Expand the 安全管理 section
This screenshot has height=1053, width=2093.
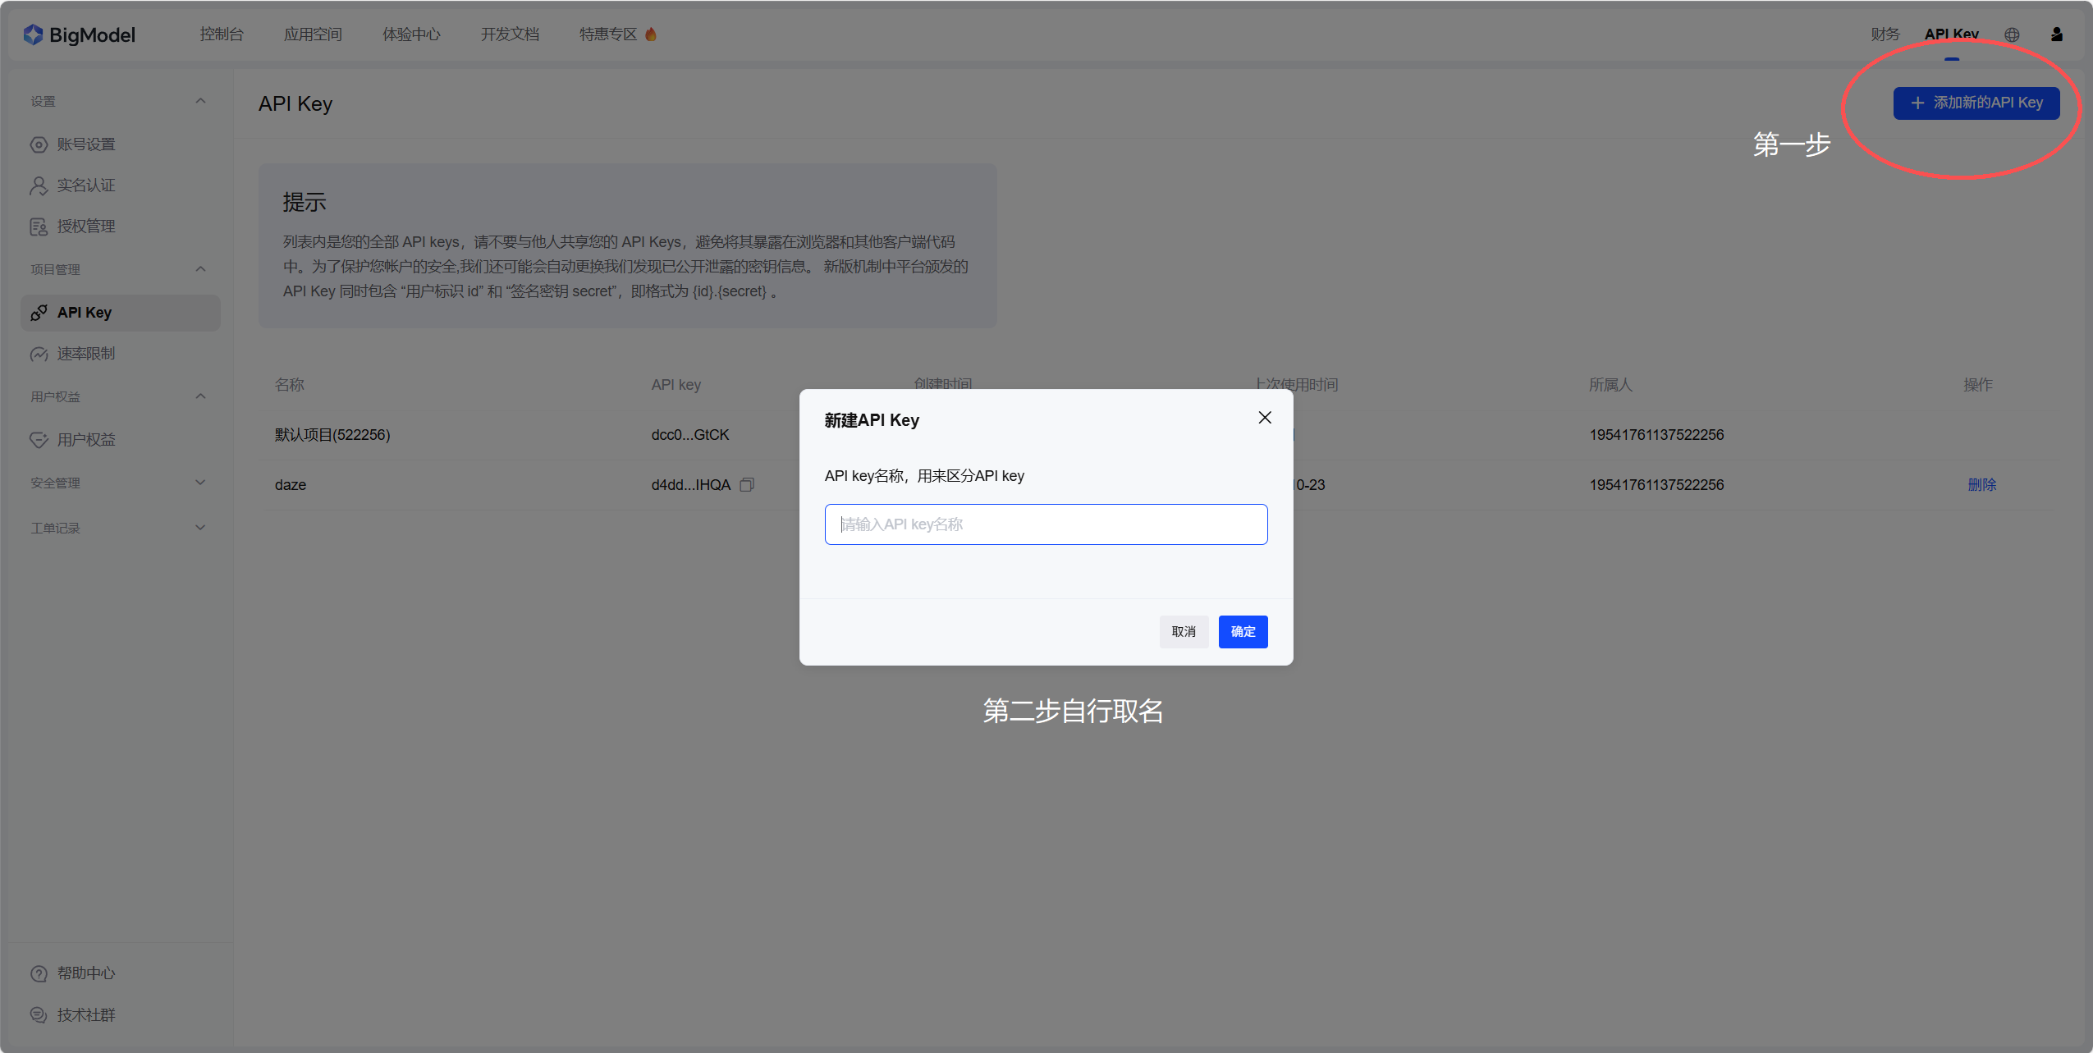200,483
